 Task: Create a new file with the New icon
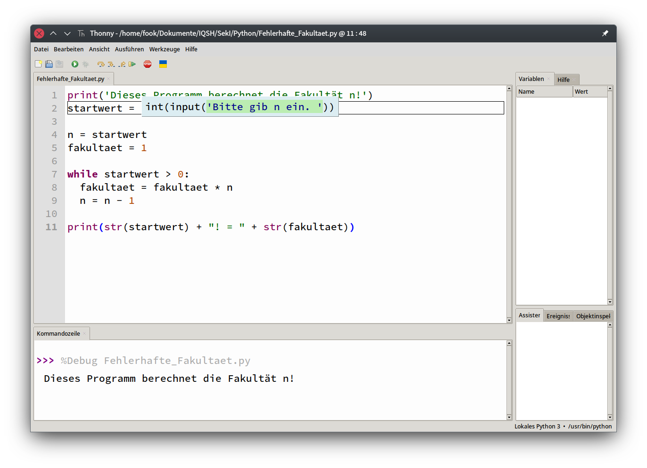click(x=39, y=64)
